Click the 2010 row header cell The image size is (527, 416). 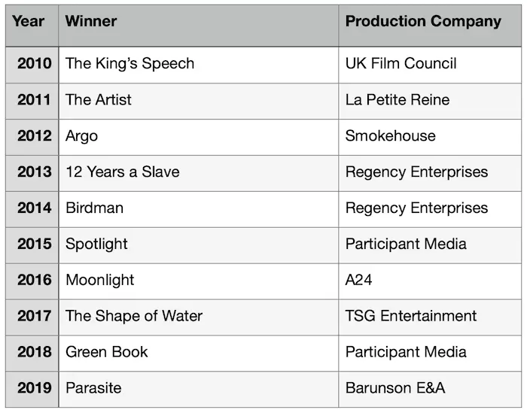(32, 65)
